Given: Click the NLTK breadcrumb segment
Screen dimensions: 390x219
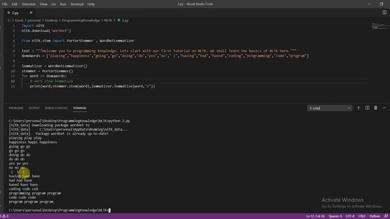Looking at the screenshot, I should click(108, 20).
